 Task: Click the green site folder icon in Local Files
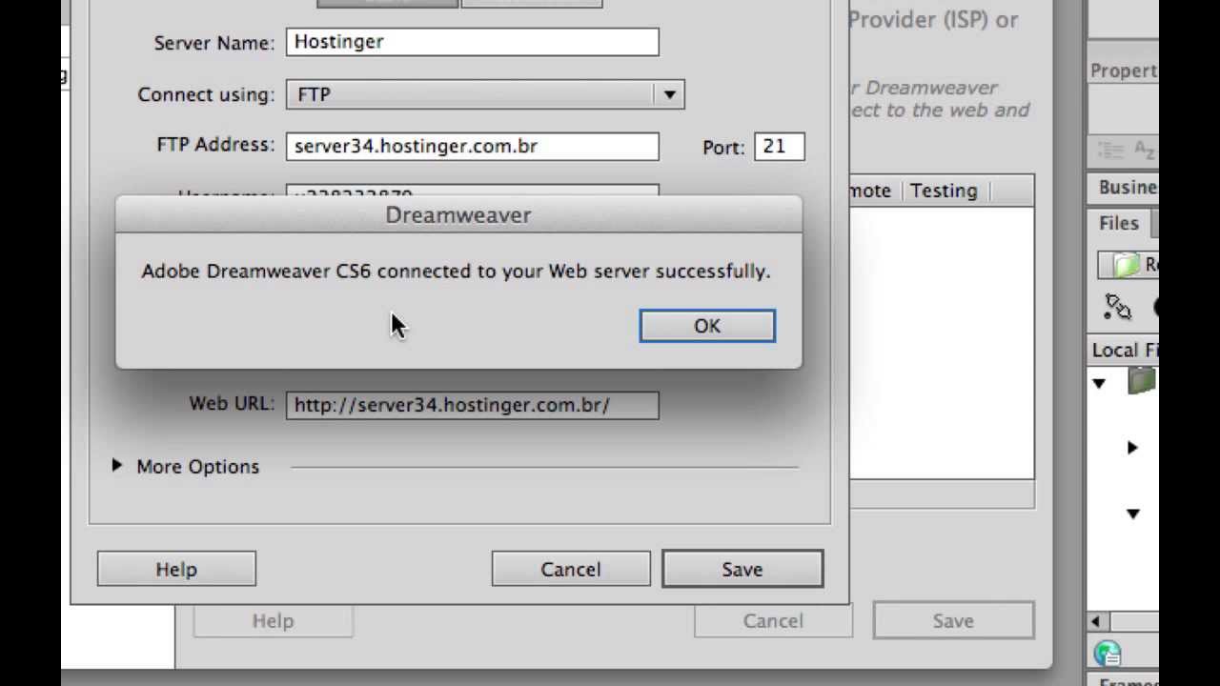pos(1142,382)
